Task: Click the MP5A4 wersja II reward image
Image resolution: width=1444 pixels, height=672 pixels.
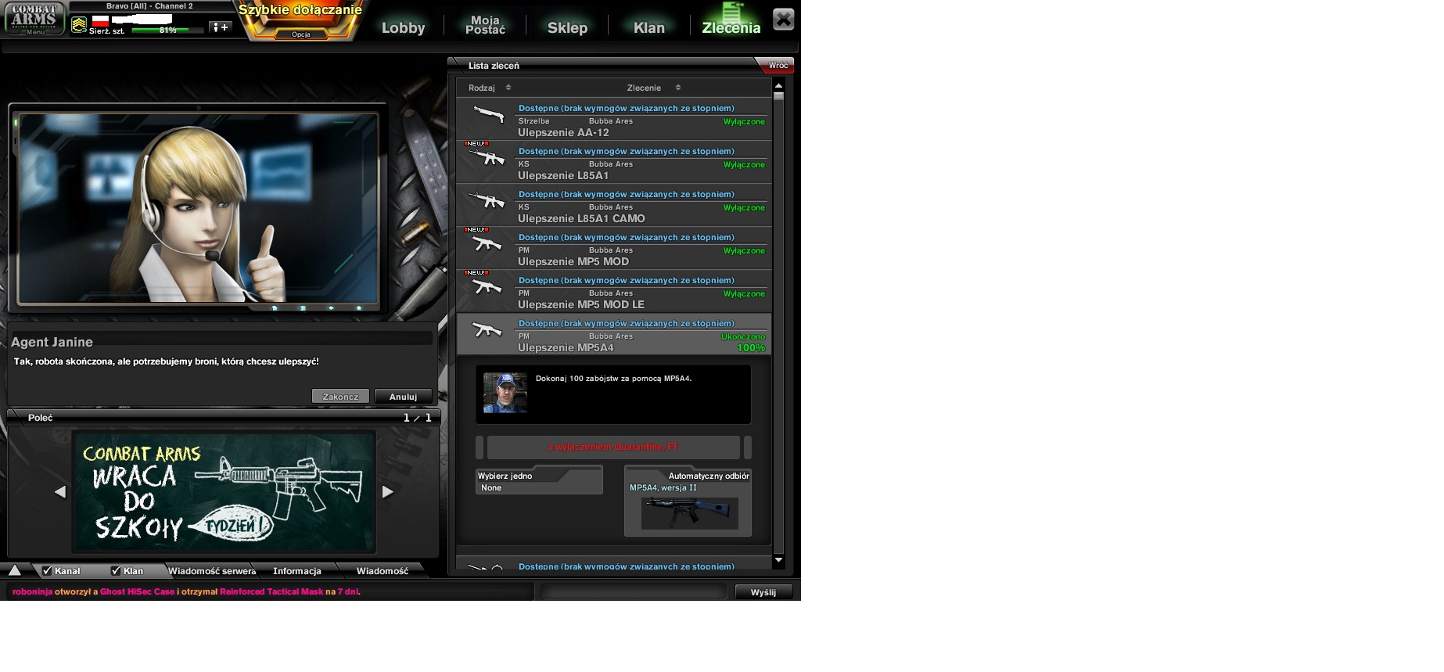Action: coord(689,513)
